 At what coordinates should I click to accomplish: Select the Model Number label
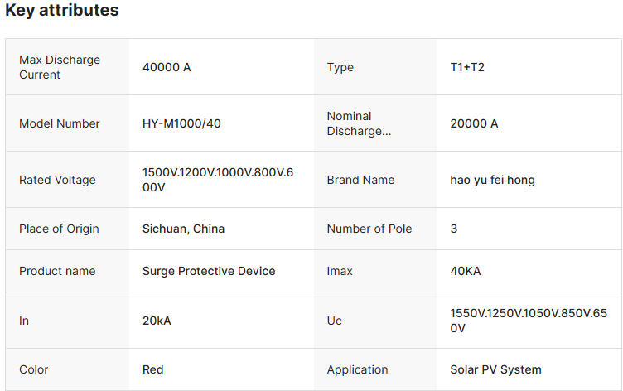[60, 123]
